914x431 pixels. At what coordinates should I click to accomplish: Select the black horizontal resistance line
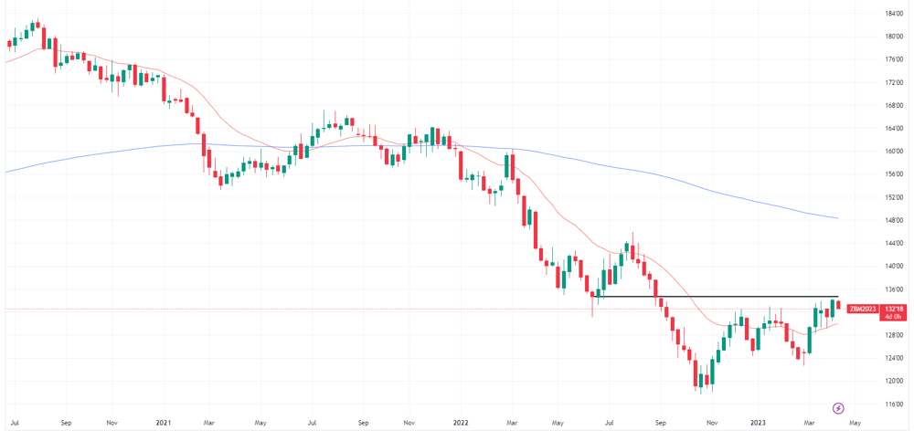coord(717,297)
